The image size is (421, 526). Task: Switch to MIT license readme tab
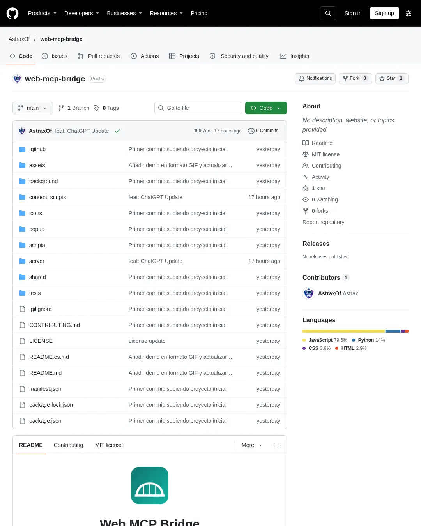(109, 445)
